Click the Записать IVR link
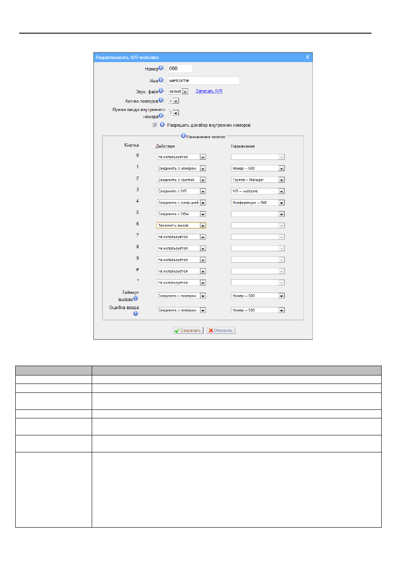Image resolution: width=405 pixels, height=574 pixels. coord(209,91)
